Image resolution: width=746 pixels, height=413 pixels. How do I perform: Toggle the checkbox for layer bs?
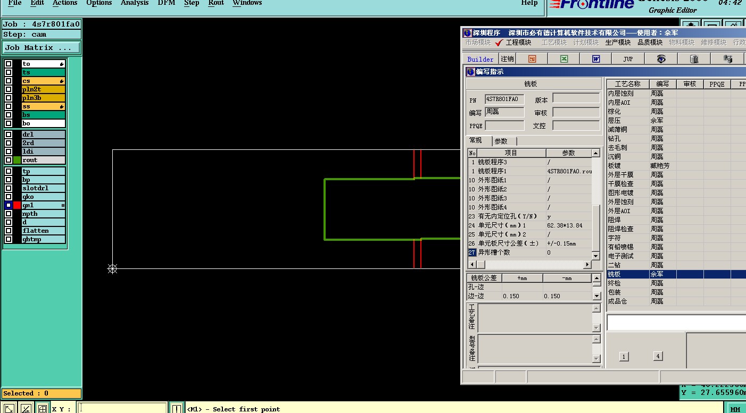[x=9, y=115]
